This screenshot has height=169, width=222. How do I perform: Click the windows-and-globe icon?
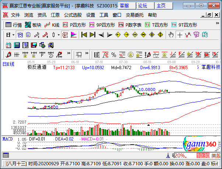(42, 45)
